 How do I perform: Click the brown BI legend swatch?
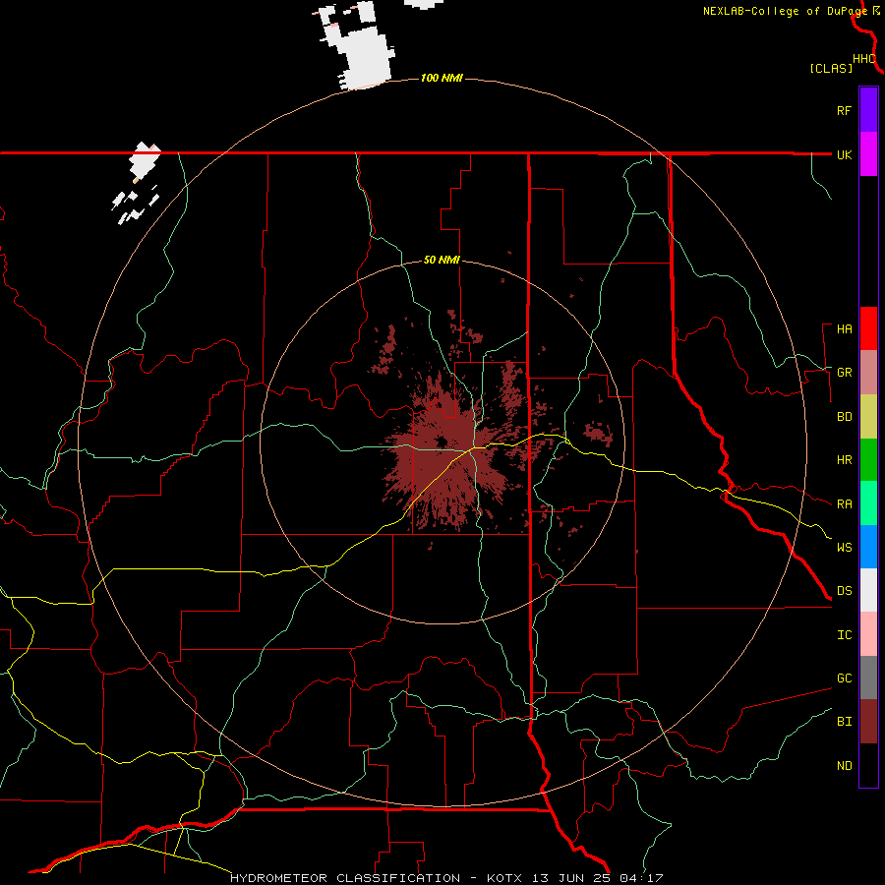point(868,722)
